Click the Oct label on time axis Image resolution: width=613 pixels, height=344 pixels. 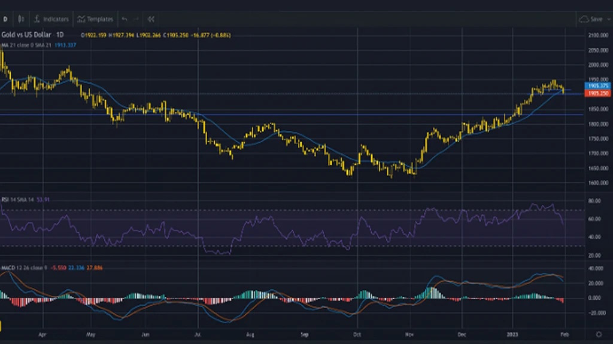pos(357,334)
